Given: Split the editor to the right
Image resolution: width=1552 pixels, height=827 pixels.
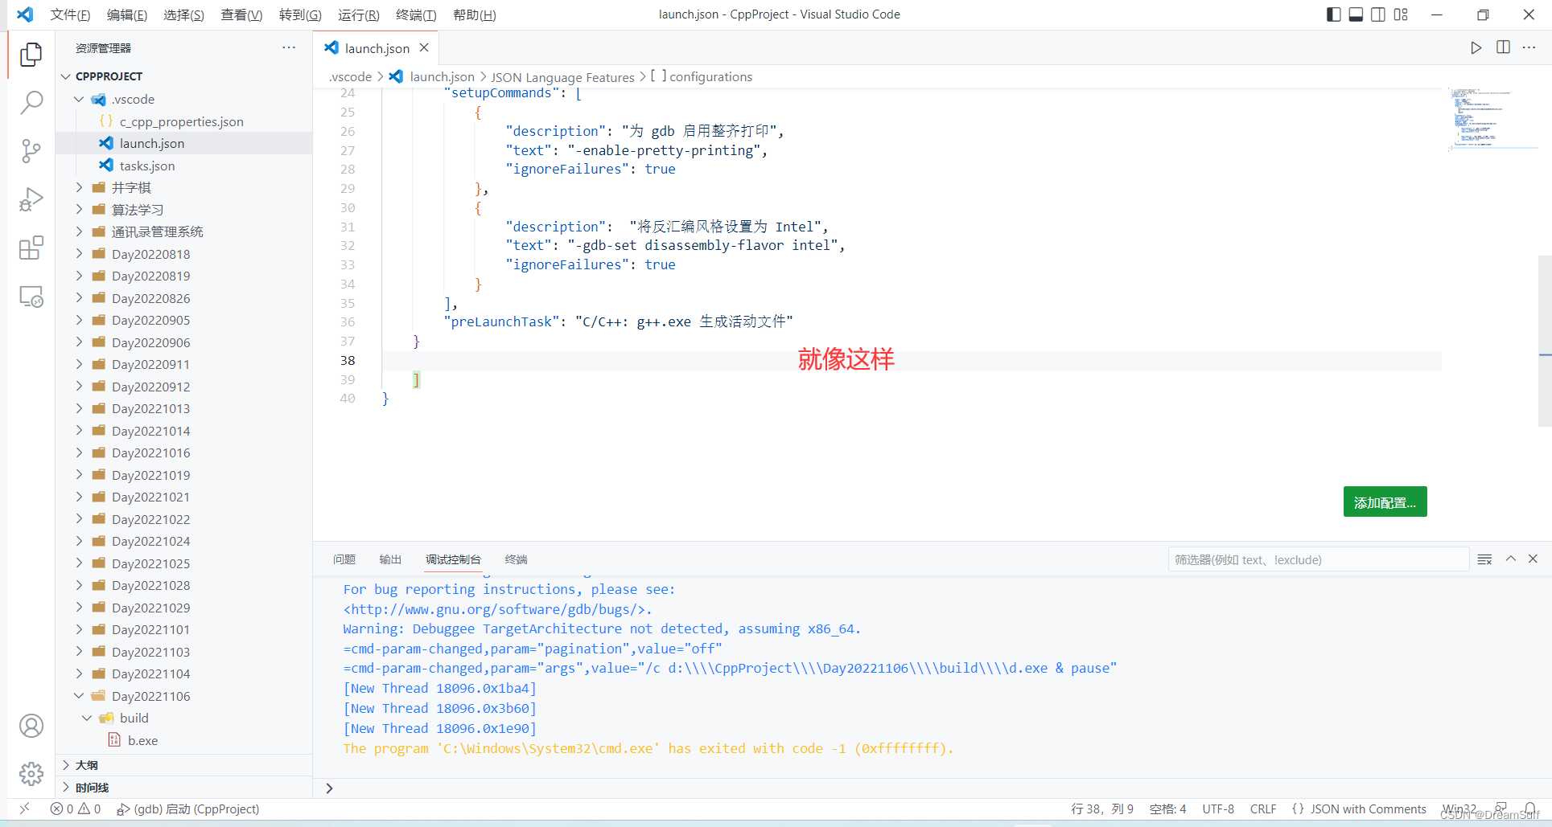Looking at the screenshot, I should tap(1502, 47).
